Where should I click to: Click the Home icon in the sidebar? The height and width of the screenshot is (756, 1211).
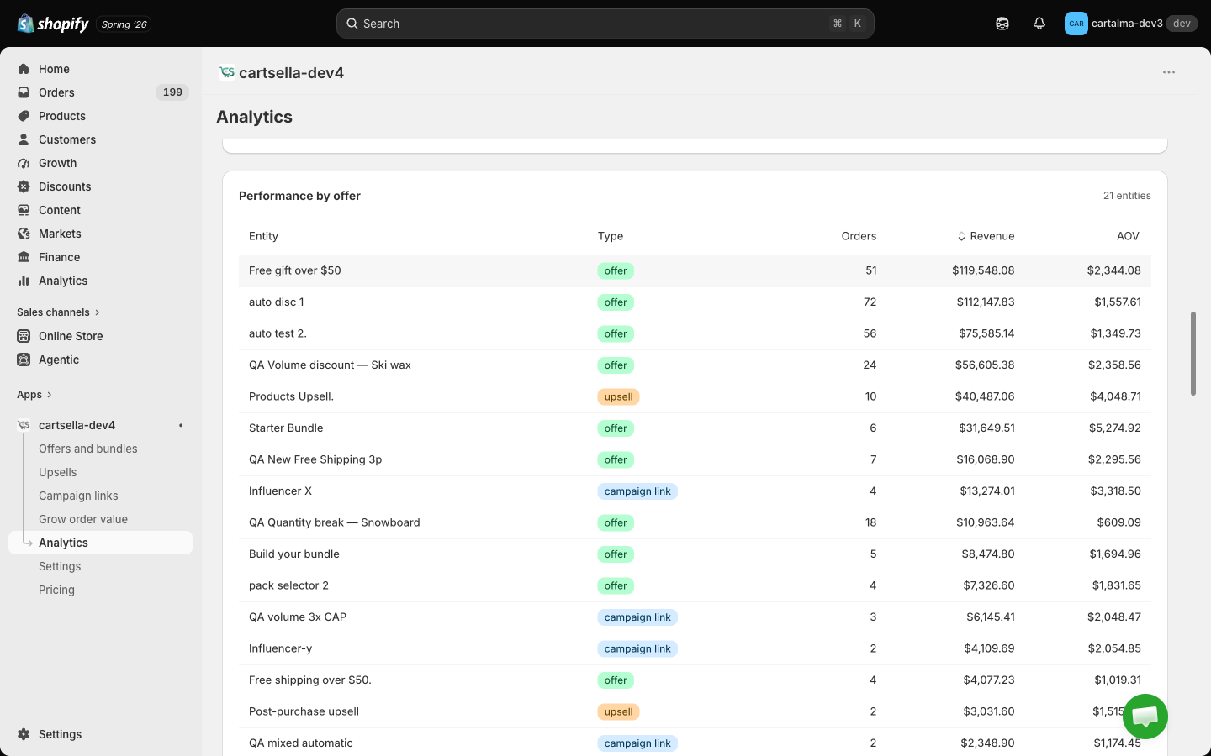(24, 69)
